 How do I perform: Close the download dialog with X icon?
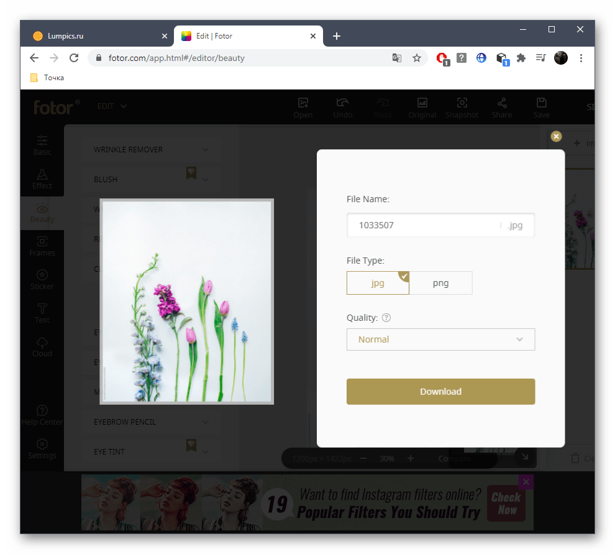(x=556, y=136)
